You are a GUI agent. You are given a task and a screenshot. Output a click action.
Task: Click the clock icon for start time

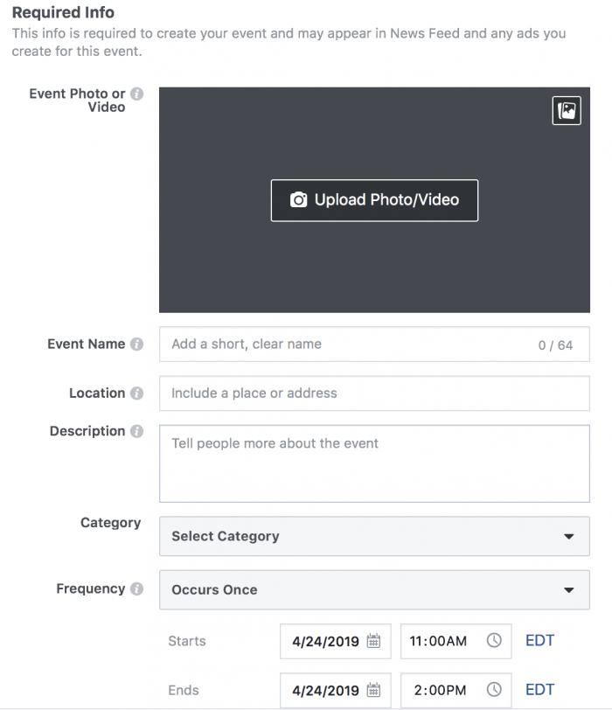(494, 640)
